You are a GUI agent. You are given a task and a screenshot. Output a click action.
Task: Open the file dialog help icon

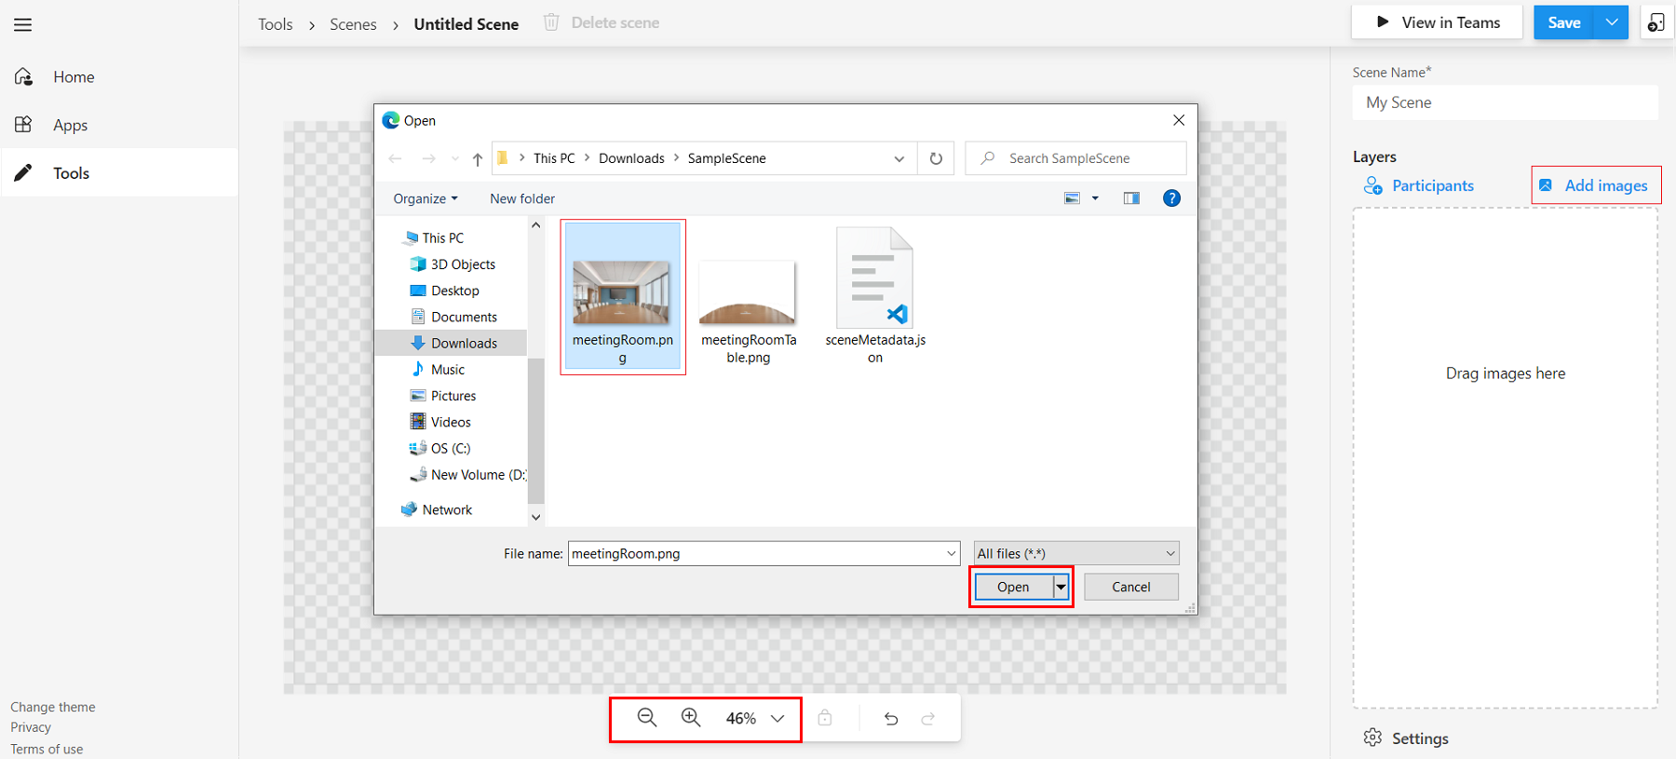tap(1171, 198)
